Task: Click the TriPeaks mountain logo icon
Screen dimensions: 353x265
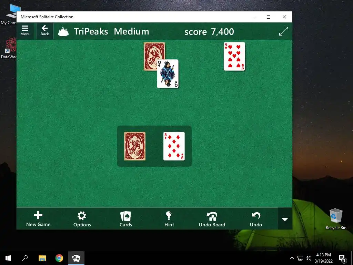Action: [x=63, y=31]
